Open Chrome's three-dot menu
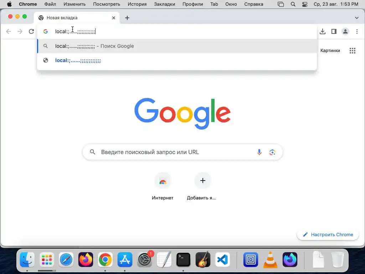The image size is (365, 274). (357, 31)
